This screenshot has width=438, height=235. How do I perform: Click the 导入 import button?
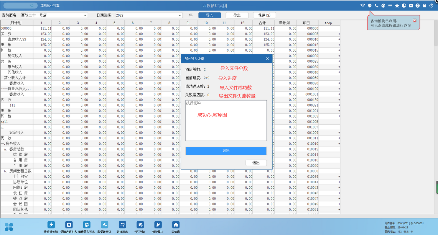pyautogui.click(x=210, y=15)
